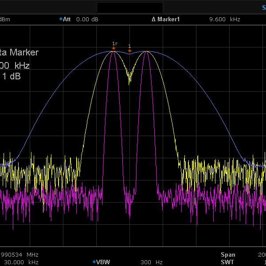Viewport: 266px width, 266px height.
Task: Select the Span parameter label
Action: 228,255
